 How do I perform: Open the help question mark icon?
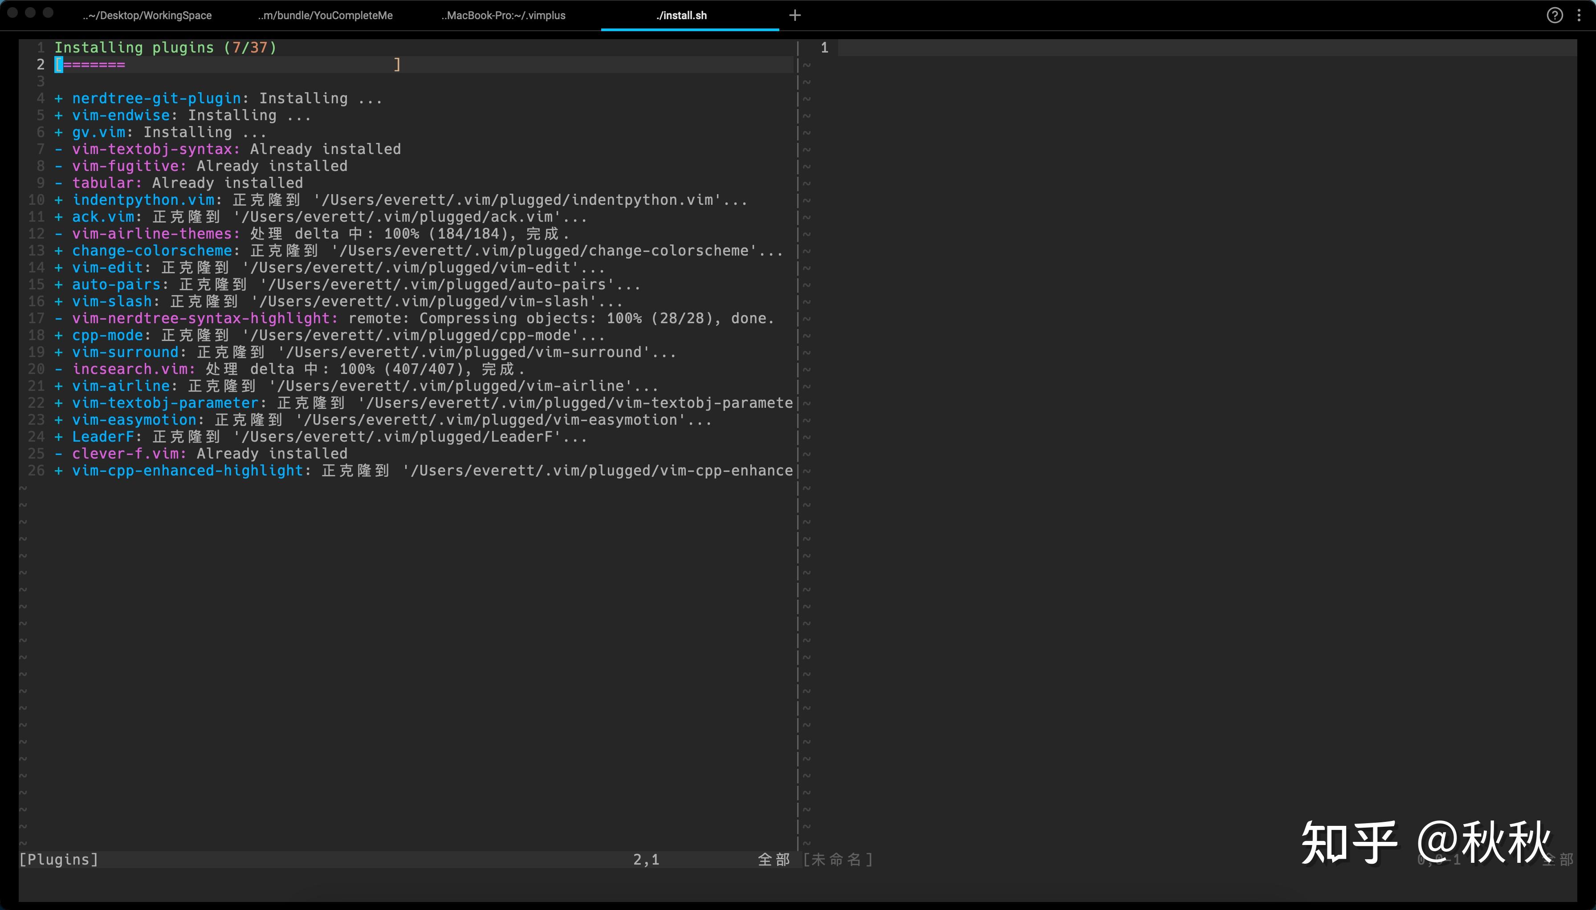pyautogui.click(x=1555, y=15)
